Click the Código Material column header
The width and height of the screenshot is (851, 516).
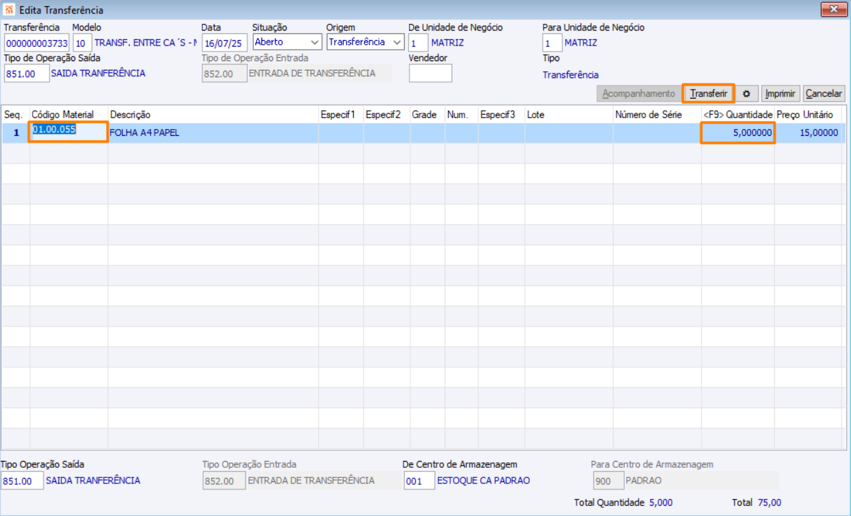(69, 115)
